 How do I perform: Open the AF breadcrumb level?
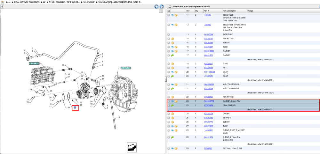point(44,2)
